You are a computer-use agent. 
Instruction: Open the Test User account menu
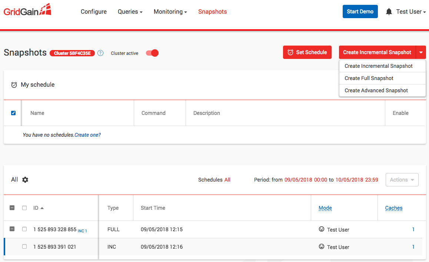point(410,12)
